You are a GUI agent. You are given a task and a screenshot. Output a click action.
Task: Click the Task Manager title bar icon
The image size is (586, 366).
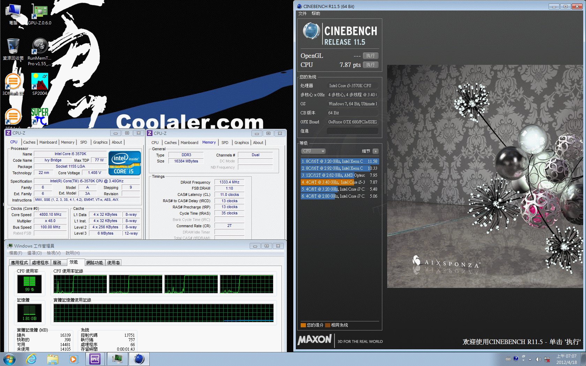pos(10,246)
